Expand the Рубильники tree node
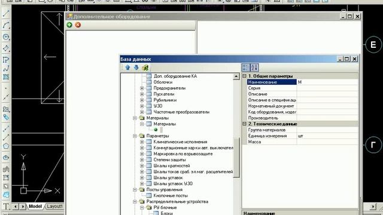This screenshot has width=383, height=215. (142, 100)
